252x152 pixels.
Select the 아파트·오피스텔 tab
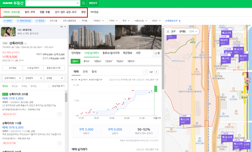pyautogui.click(x=11, y=12)
